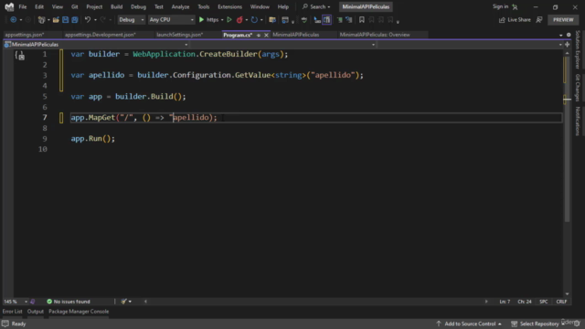The width and height of the screenshot is (585, 329).
Task: Click the Ln: 7 line indicator
Action: click(505, 302)
